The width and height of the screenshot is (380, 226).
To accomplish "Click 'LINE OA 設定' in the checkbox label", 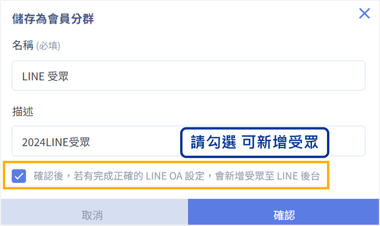I will [x=174, y=176].
